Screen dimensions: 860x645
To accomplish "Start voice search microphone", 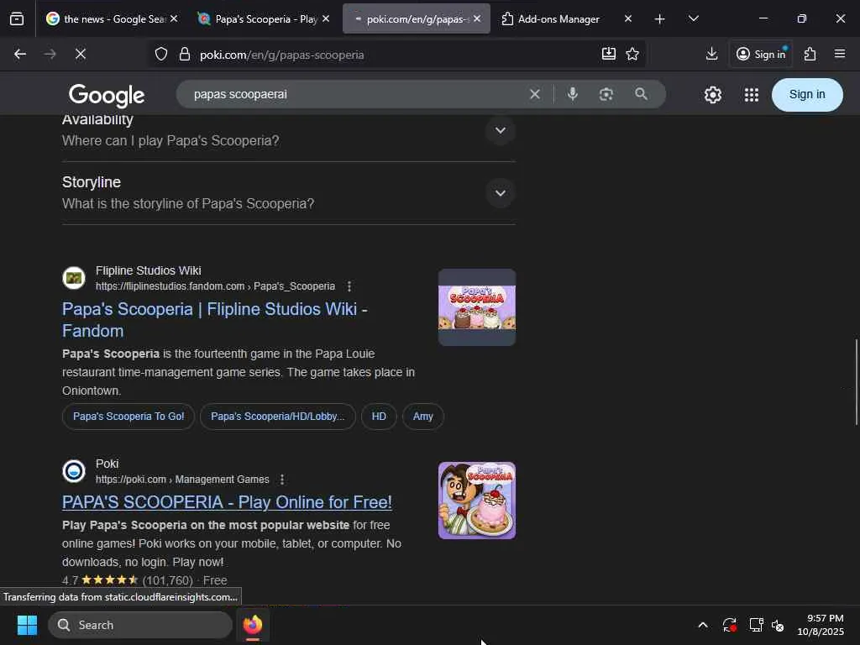I will (x=572, y=94).
